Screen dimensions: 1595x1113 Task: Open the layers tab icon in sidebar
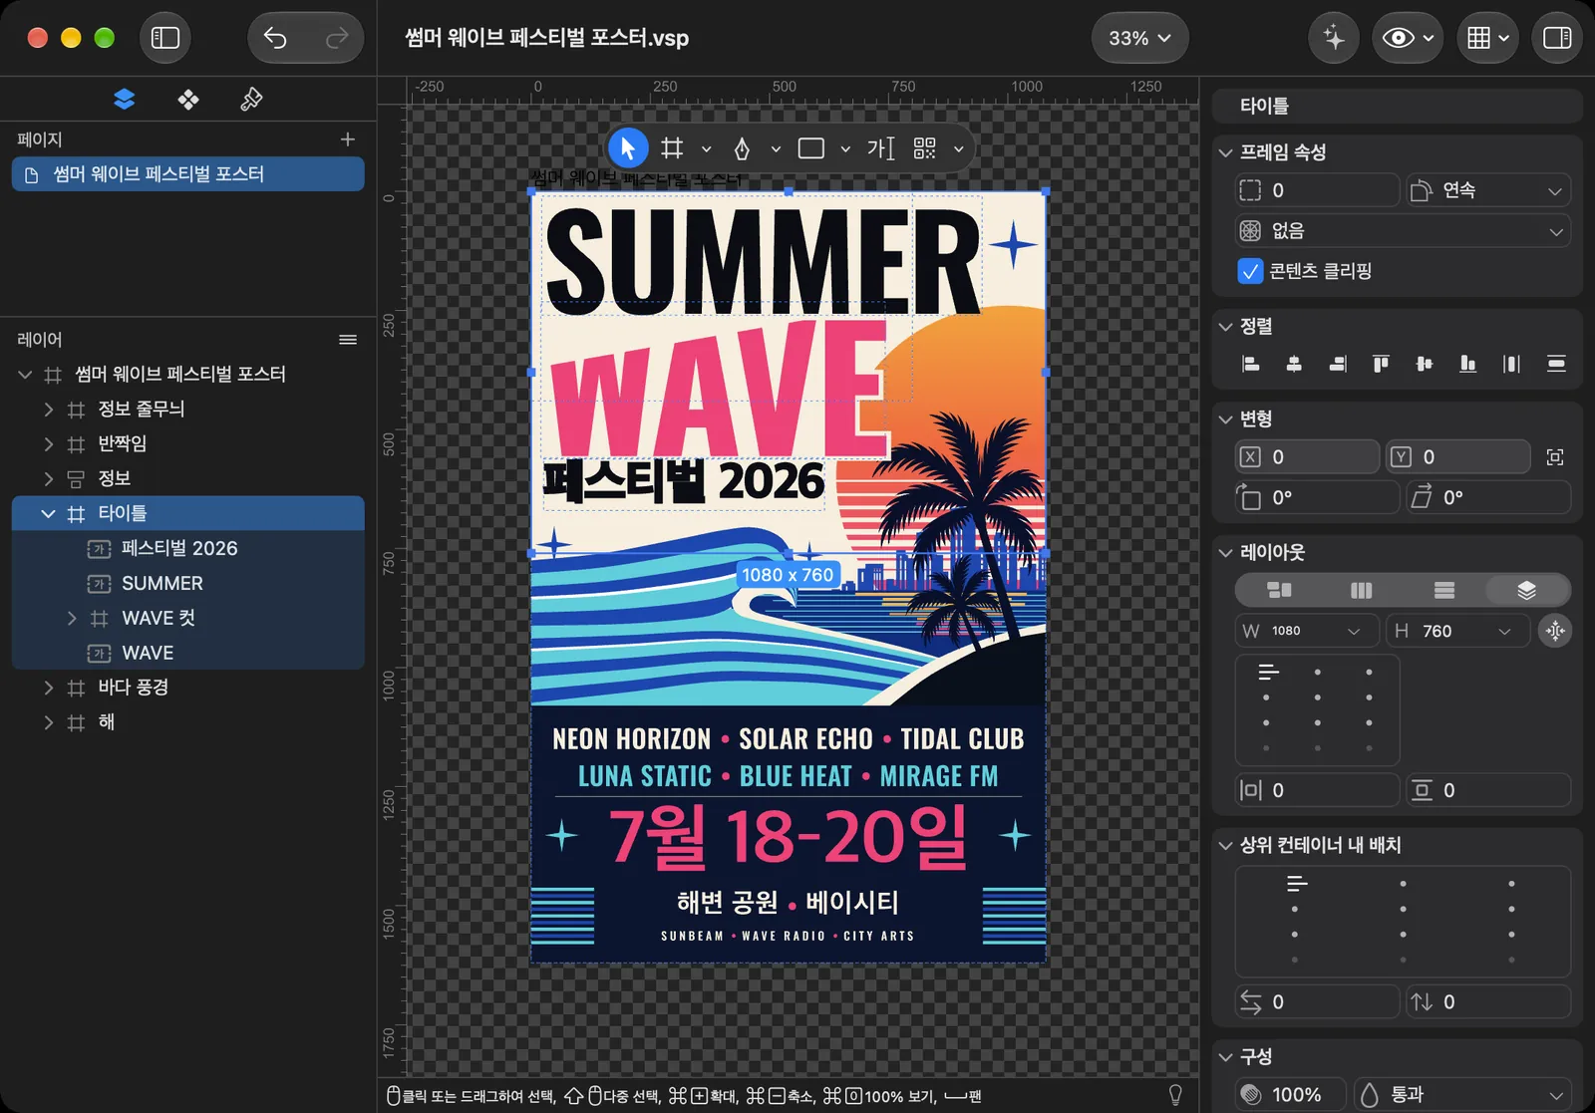[x=125, y=100]
